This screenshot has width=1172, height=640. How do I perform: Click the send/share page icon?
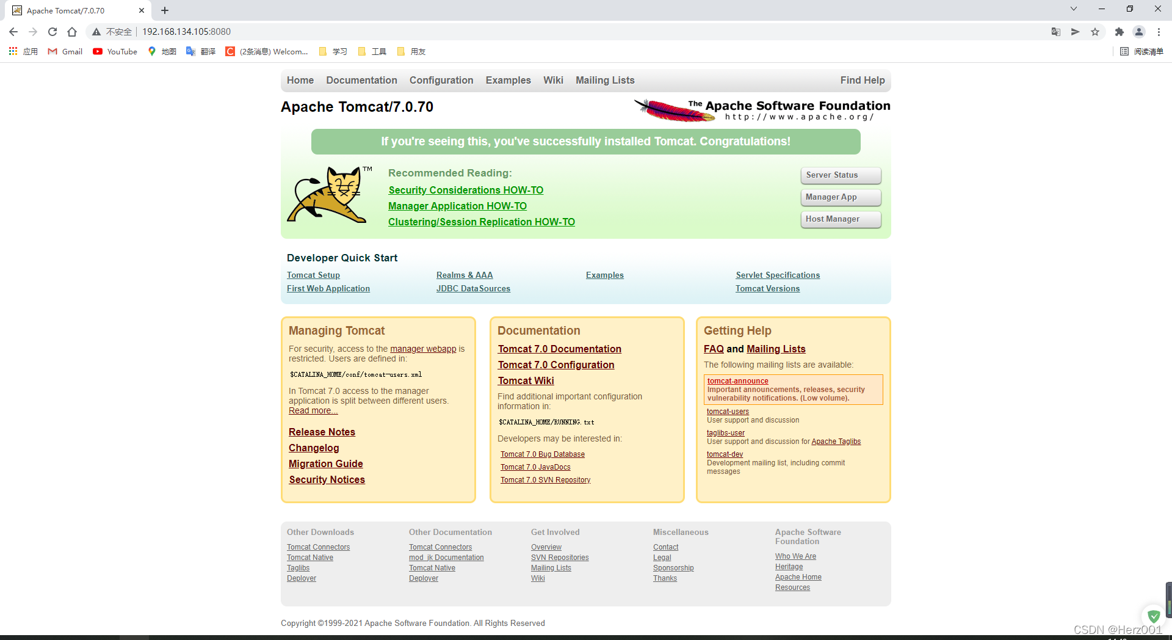1076,32
